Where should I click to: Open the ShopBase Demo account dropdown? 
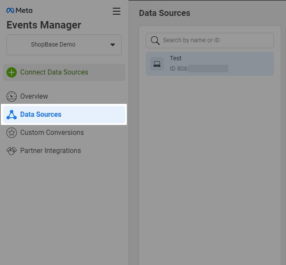(64, 45)
